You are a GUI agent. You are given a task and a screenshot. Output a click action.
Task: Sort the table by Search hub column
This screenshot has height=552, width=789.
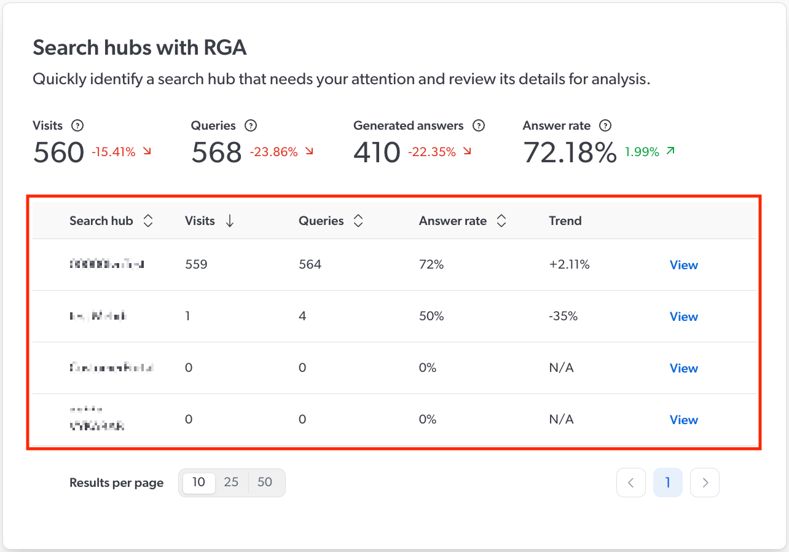(149, 220)
